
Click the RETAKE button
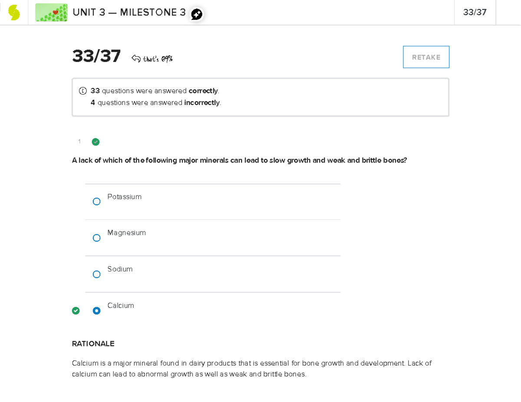click(426, 57)
